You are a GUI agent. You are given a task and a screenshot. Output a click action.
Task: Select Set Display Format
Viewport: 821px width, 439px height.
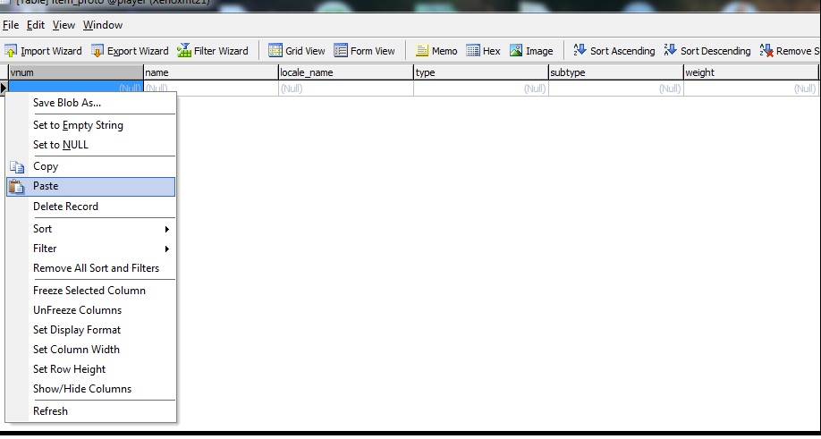tap(90, 330)
